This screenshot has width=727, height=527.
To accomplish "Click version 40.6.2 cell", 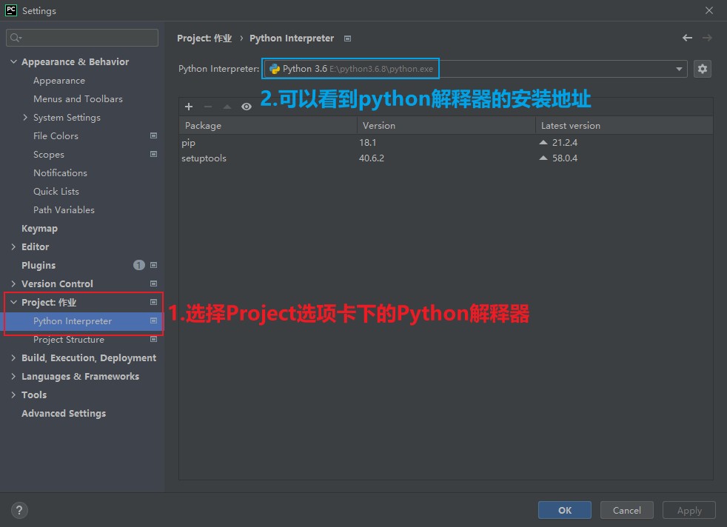I will (x=372, y=158).
